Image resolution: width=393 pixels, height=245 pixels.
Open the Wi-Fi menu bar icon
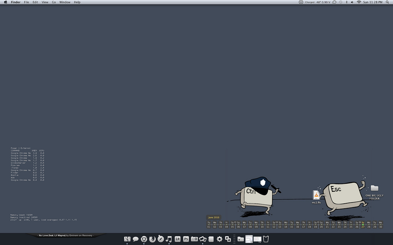pos(359,2)
